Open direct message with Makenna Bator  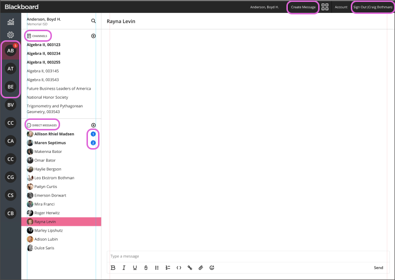click(x=48, y=152)
